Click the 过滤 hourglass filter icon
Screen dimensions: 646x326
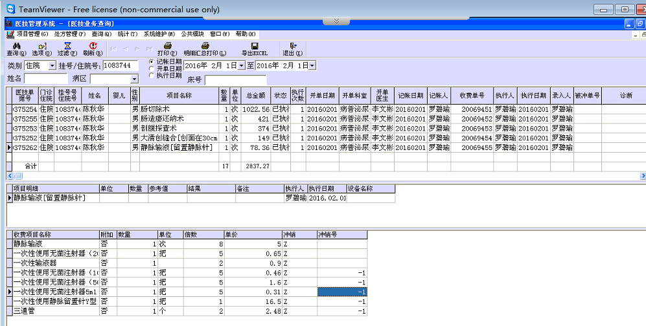tap(67, 46)
